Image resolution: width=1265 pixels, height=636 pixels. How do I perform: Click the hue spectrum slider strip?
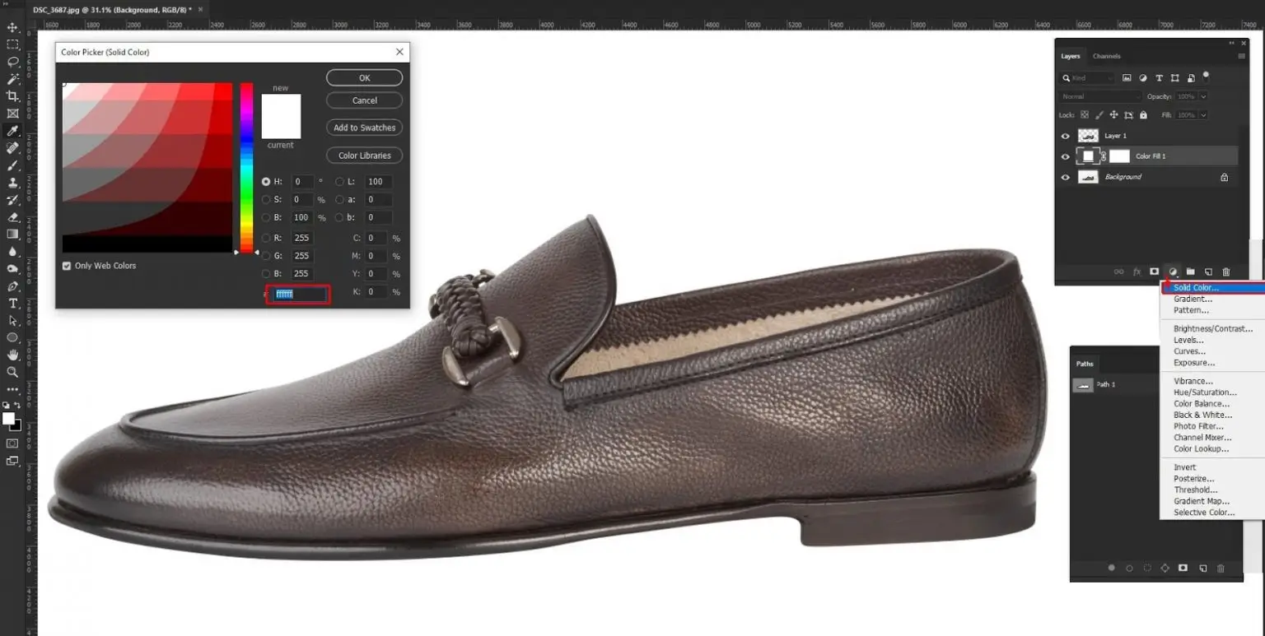click(x=246, y=168)
